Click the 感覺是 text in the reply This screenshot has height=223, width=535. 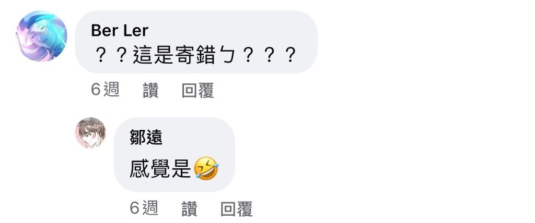[x=160, y=169]
